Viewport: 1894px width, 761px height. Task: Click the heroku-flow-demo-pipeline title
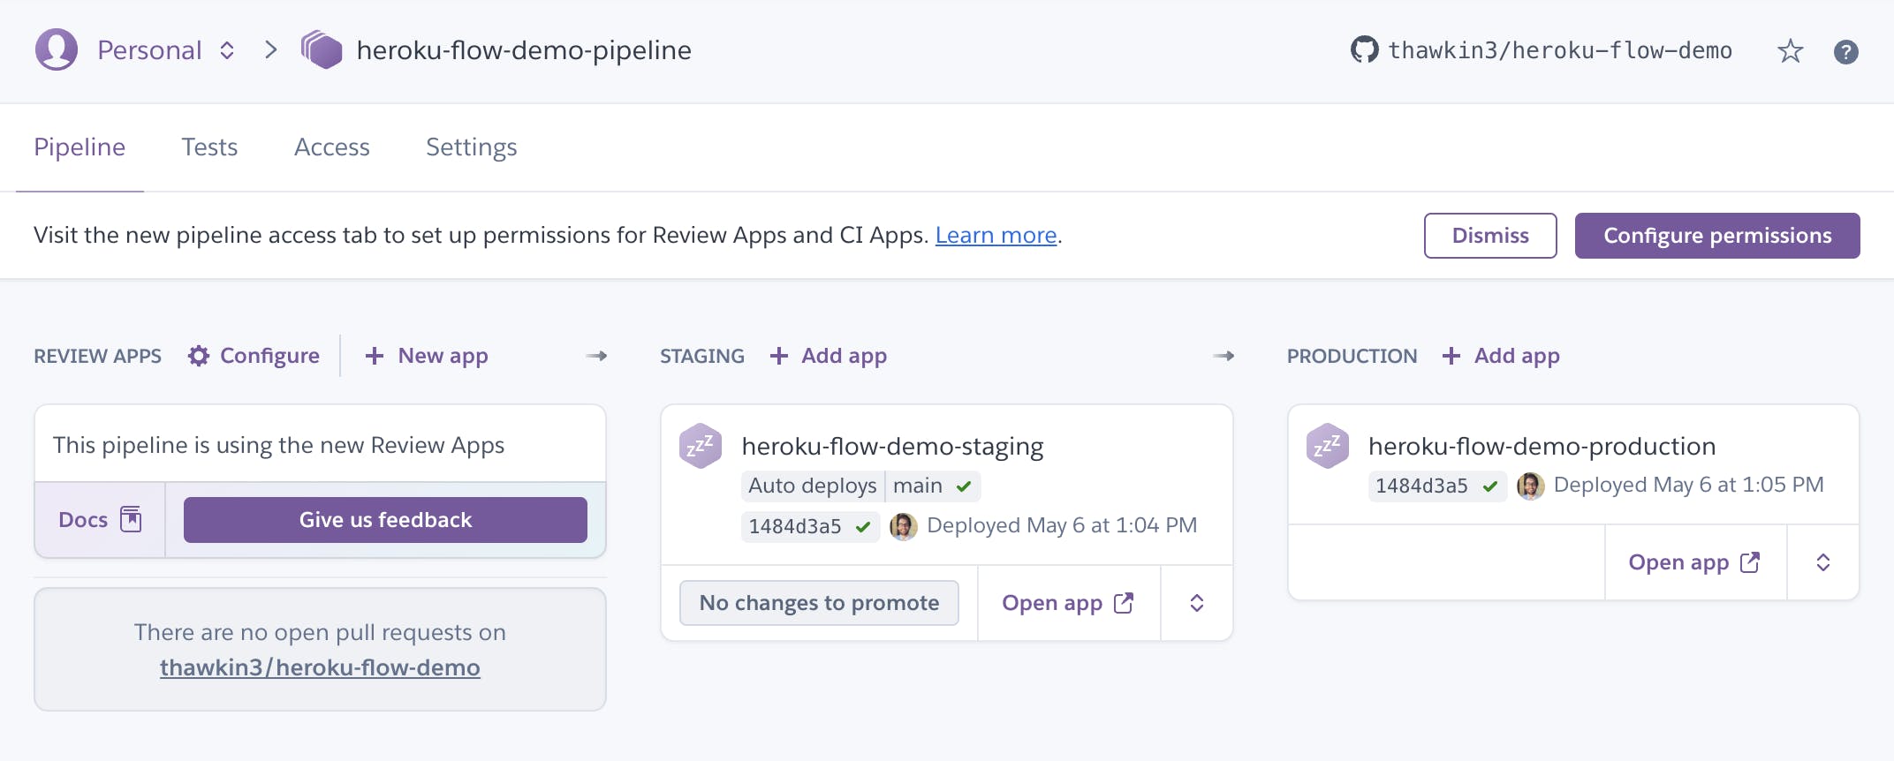click(524, 50)
